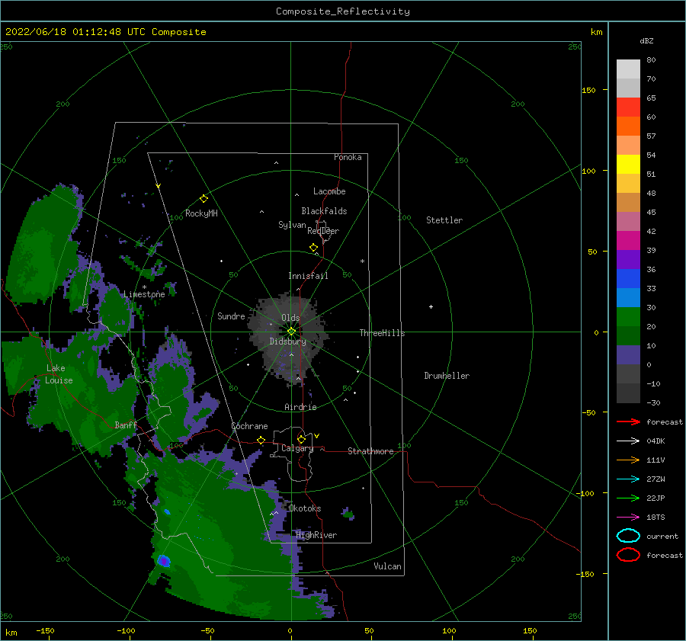Click the dBZ legend heading
This screenshot has height=641, width=686.
pos(646,40)
